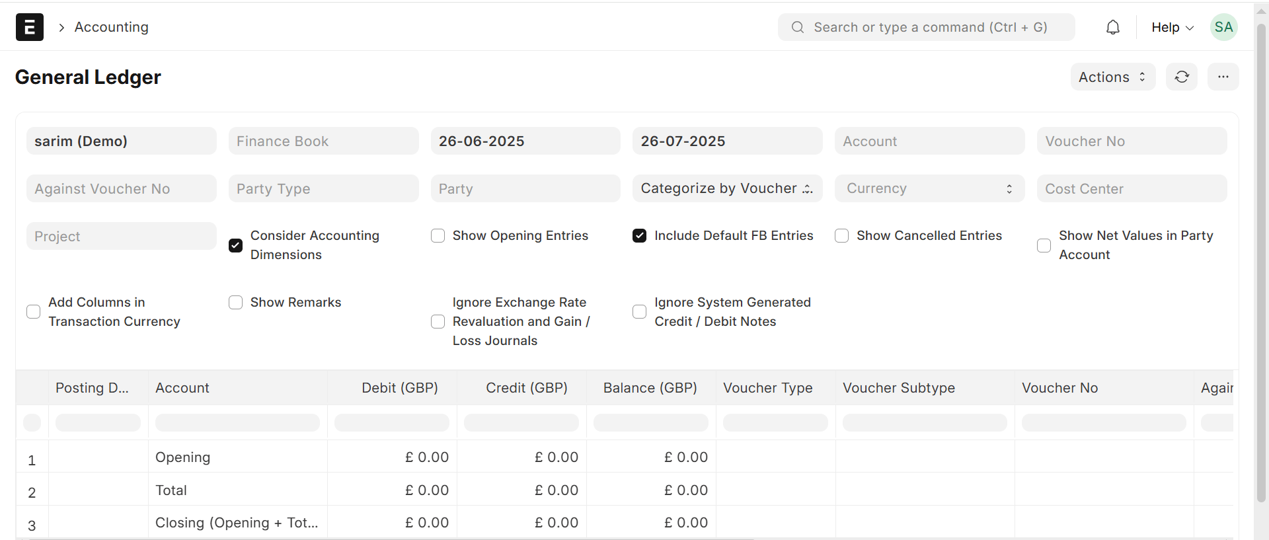Open the Categorize by Voucher dropdown
The width and height of the screenshot is (1269, 540).
pos(728,188)
